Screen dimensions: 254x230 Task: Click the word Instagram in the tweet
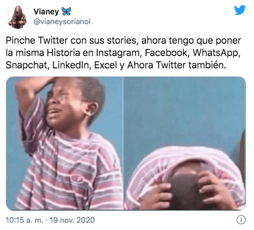point(118,53)
